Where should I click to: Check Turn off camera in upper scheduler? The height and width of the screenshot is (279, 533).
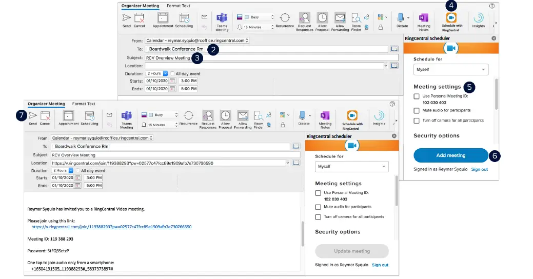click(417, 121)
